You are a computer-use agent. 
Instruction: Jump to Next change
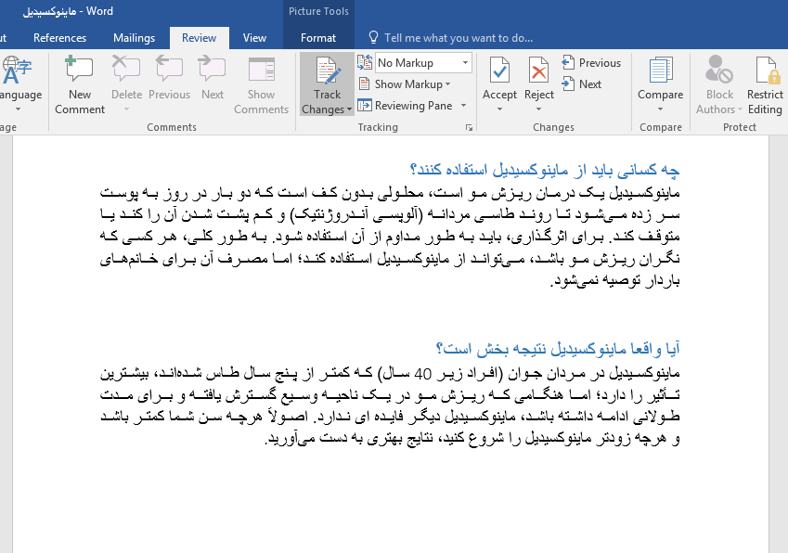(581, 84)
